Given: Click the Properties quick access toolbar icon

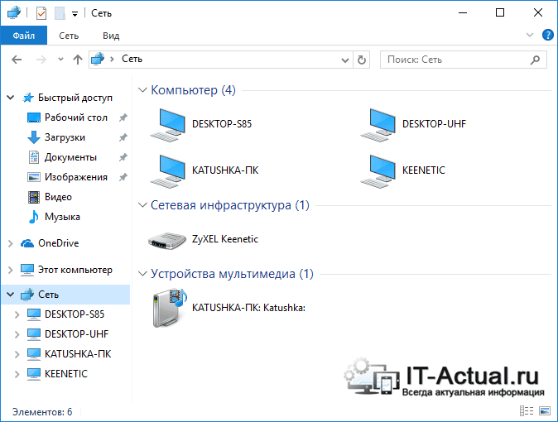Looking at the screenshot, I should pyautogui.click(x=41, y=13).
